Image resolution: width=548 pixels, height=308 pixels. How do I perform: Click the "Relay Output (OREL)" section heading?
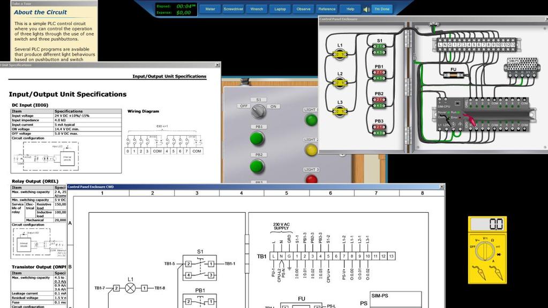click(x=35, y=181)
